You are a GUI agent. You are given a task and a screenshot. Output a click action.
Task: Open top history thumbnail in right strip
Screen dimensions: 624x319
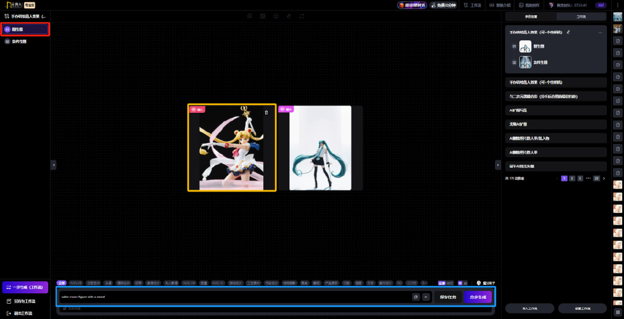tap(618, 17)
